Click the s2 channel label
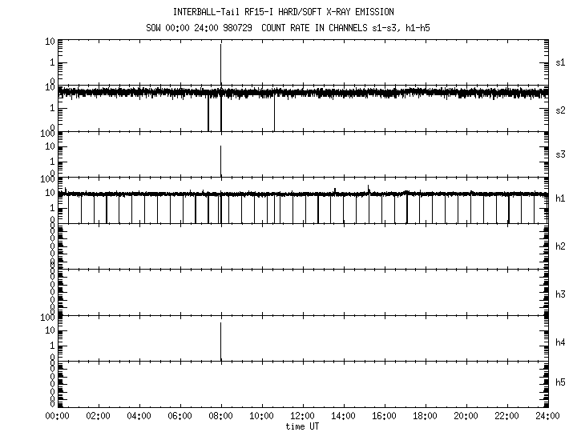Screen dimensions: 577x440 coord(560,110)
